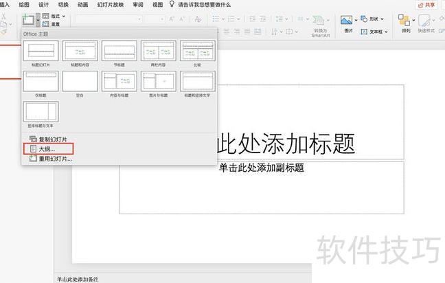Open the 文本框 text box dropdown
This screenshot has width=445, height=283.
(374, 32)
